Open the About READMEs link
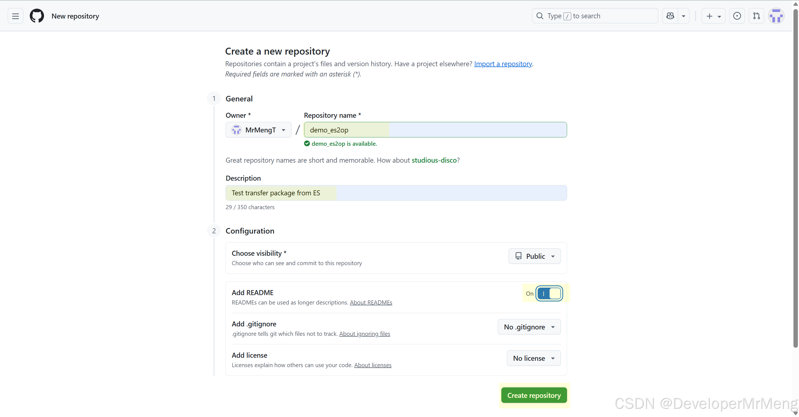Screen dimensions: 799x417 371,302
